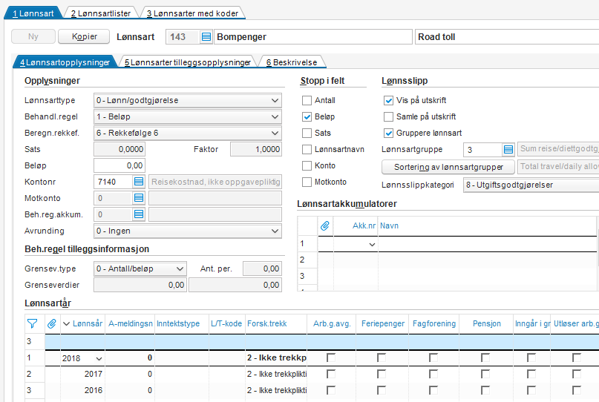Check Pensjon box for year 2016
Viewport: 599px width, 402px height.
[x=485, y=390]
